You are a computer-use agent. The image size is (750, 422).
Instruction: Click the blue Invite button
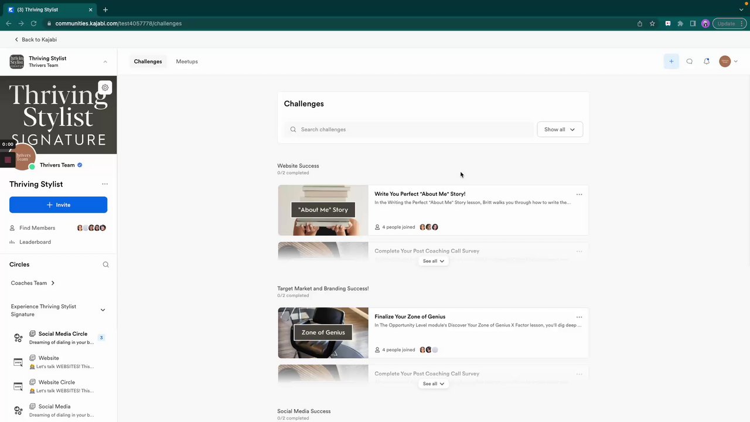pyautogui.click(x=58, y=205)
